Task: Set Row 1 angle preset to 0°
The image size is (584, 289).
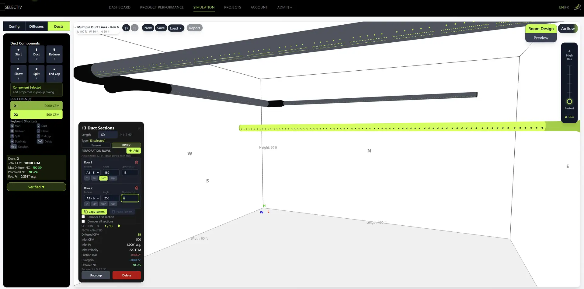Action: pyautogui.click(x=87, y=178)
